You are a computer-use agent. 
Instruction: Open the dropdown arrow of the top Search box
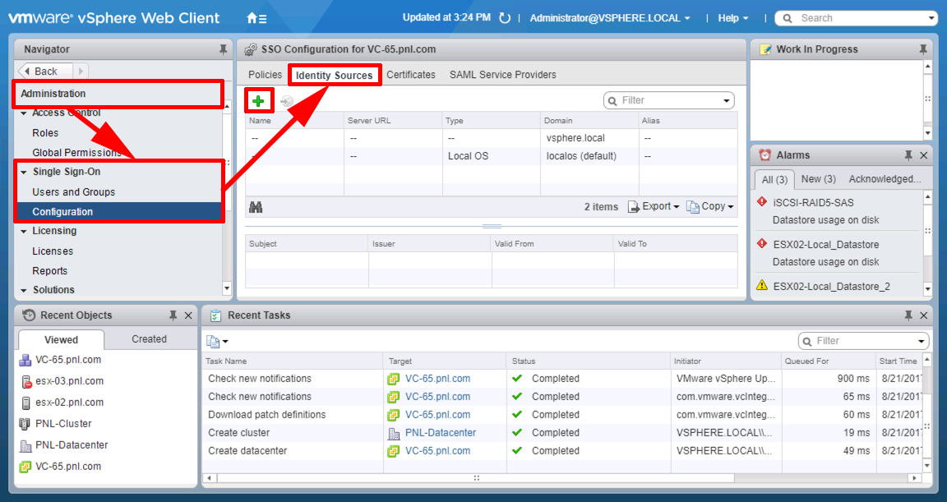point(931,18)
